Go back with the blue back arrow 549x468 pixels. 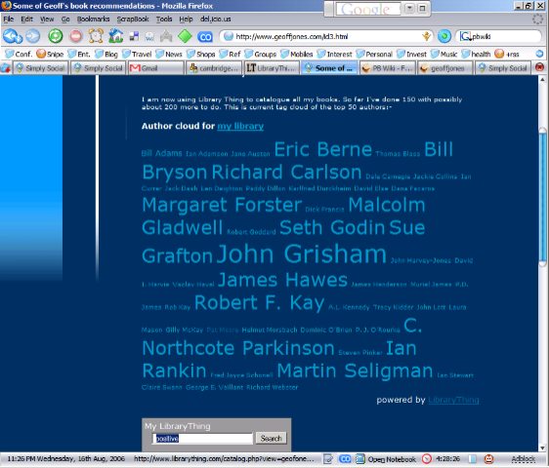(12, 36)
